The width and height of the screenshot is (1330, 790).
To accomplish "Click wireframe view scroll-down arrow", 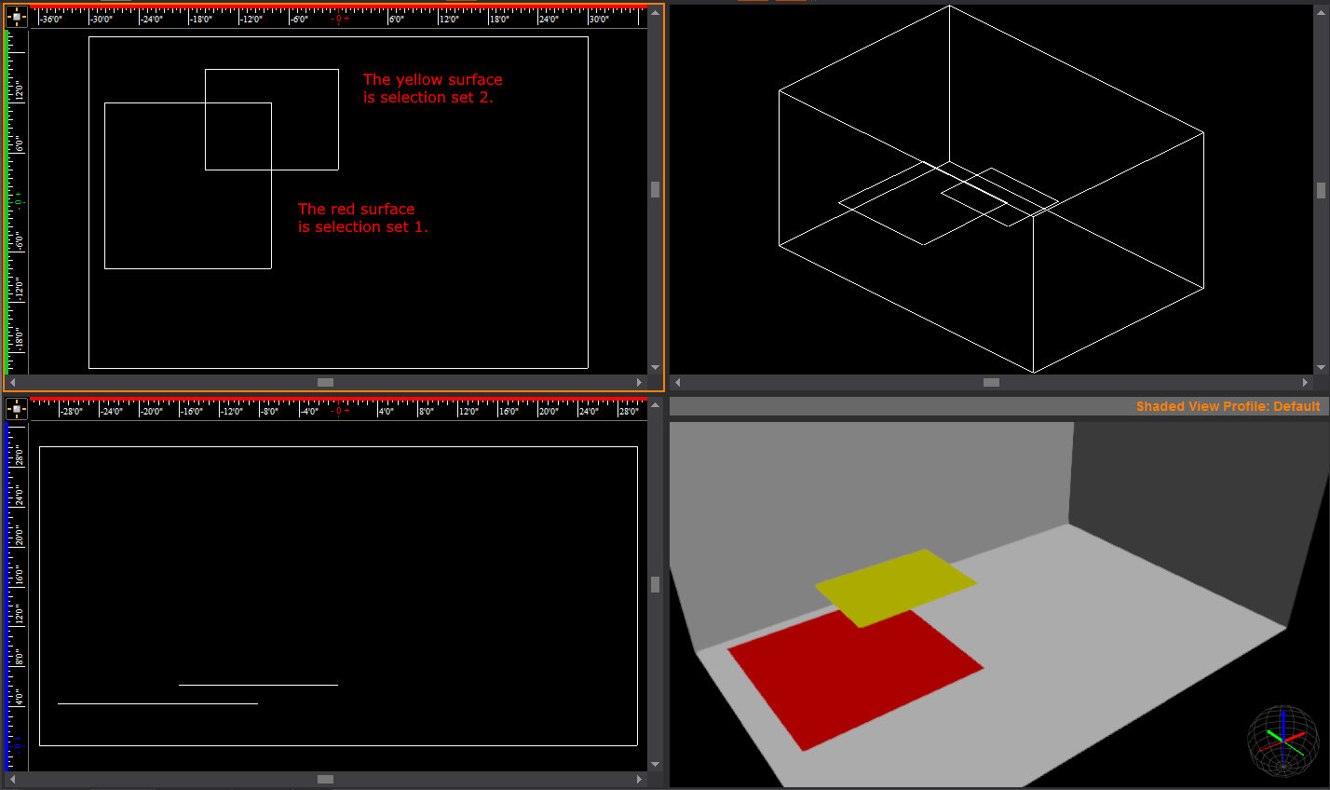I will [x=1321, y=368].
